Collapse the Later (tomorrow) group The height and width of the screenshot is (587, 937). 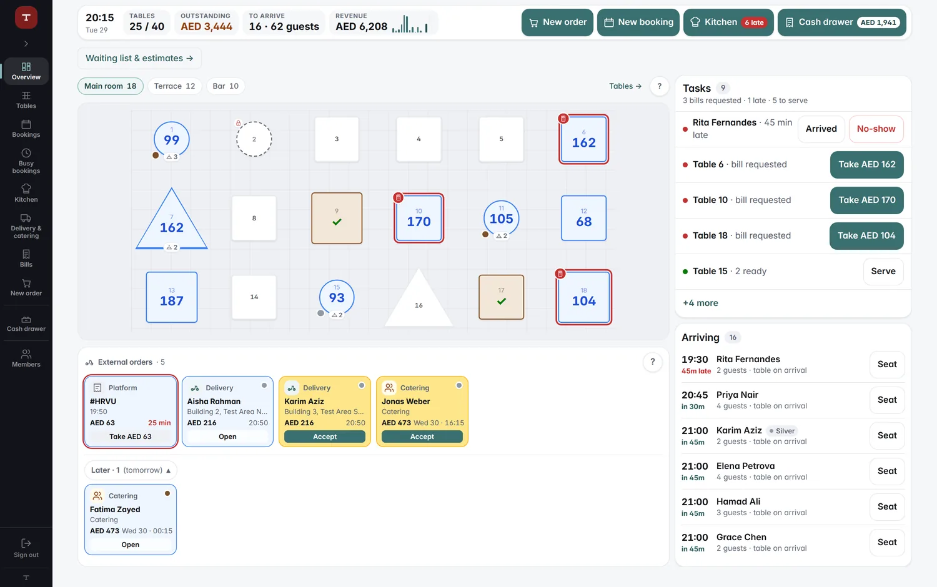(x=131, y=470)
